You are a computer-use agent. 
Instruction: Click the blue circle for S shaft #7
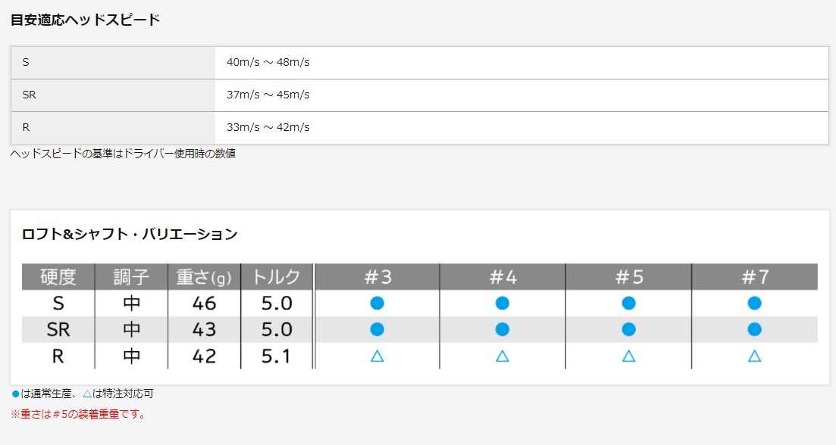pyautogui.click(x=754, y=303)
